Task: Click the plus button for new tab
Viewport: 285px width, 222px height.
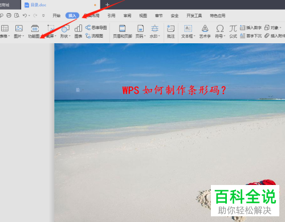Action: [107, 5]
